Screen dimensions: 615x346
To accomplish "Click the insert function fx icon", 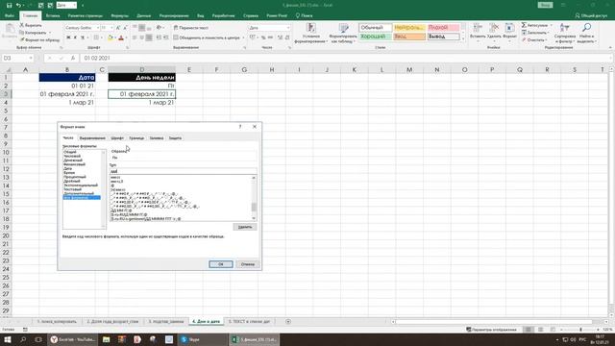I will 73,58.
